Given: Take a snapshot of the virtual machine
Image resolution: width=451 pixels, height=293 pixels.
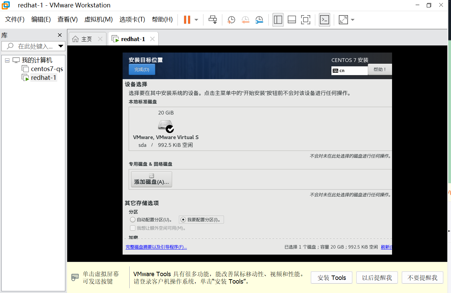Looking at the screenshot, I should point(231,20).
